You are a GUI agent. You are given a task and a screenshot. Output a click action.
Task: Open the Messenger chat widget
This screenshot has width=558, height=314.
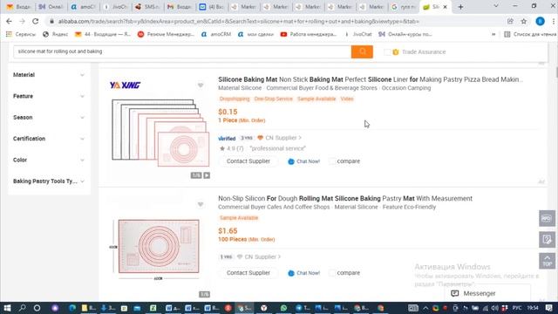coord(487,293)
